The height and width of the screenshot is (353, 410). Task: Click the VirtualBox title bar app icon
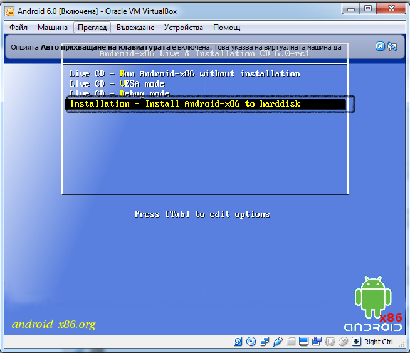(9, 11)
